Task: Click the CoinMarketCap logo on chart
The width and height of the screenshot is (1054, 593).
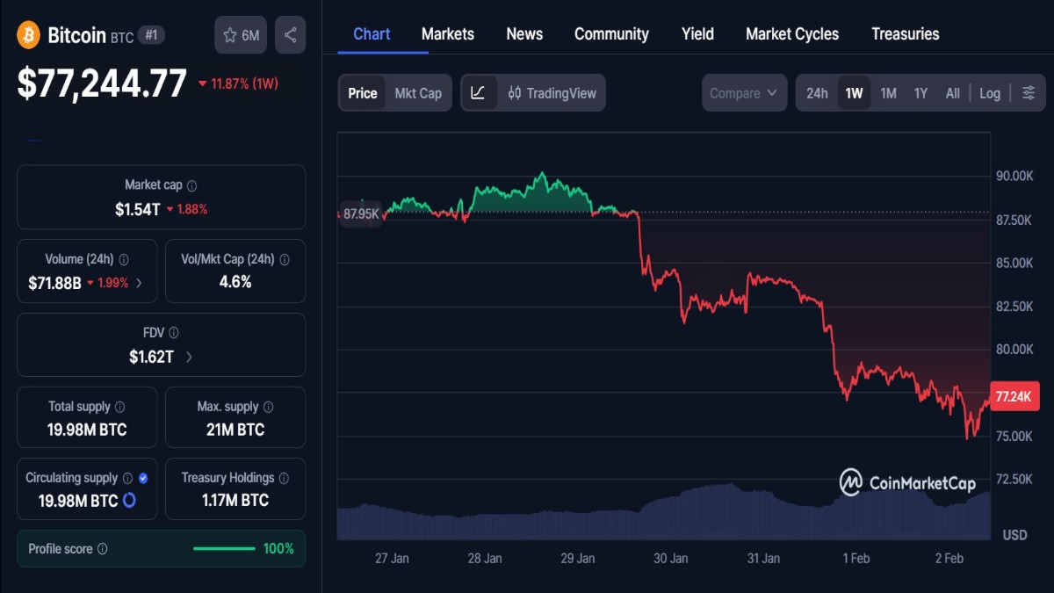Action: pyautogui.click(x=908, y=482)
